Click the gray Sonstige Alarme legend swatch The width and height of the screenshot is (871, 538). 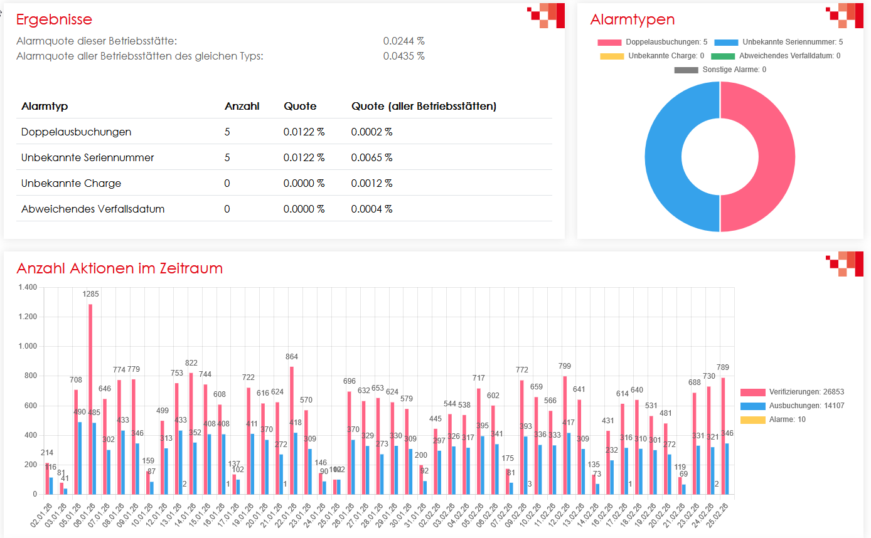coord(686,70)
